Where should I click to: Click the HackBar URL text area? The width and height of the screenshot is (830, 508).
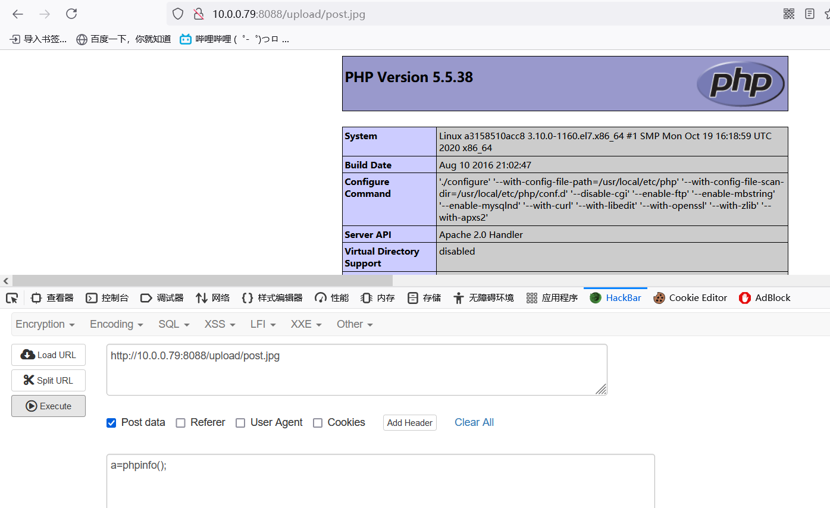pos(357,369)
